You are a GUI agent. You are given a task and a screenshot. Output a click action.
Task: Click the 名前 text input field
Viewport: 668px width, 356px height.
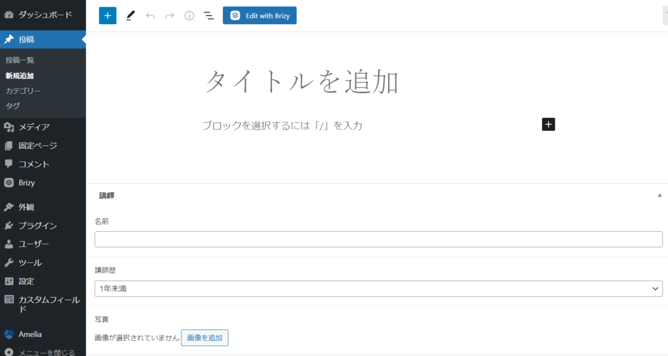pyautogui.click(x=378, y=239)
